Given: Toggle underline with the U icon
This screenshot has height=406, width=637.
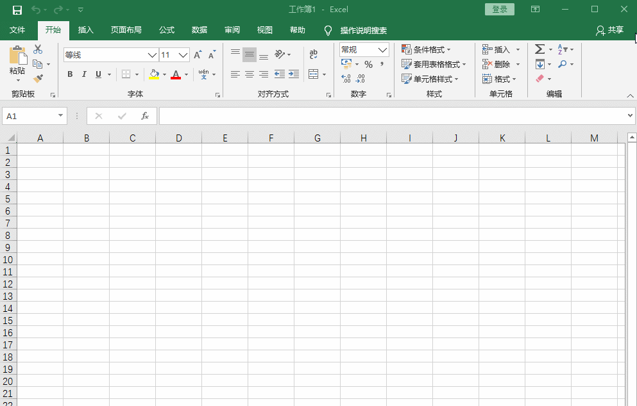Looking at the screenshot, I should tap(98, 74).
